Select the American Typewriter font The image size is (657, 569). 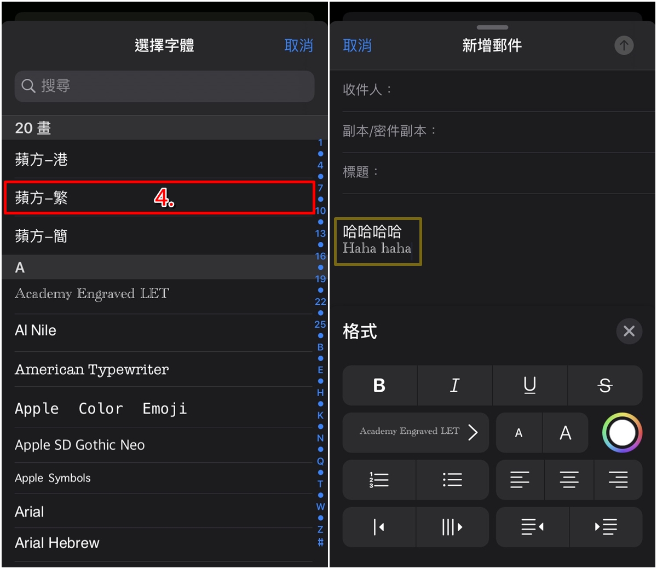coord(92,369)
